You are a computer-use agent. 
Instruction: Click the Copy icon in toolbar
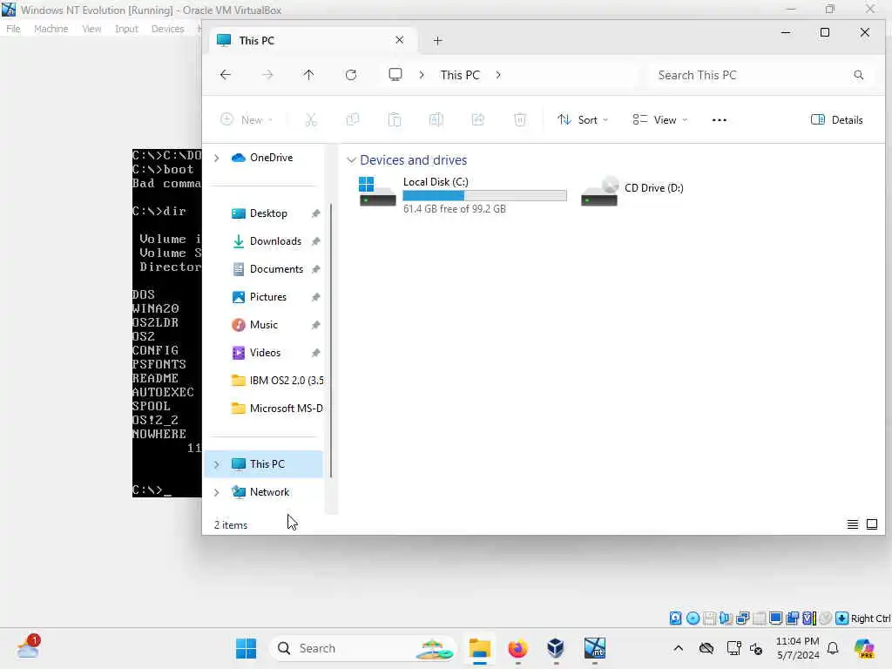353,119
